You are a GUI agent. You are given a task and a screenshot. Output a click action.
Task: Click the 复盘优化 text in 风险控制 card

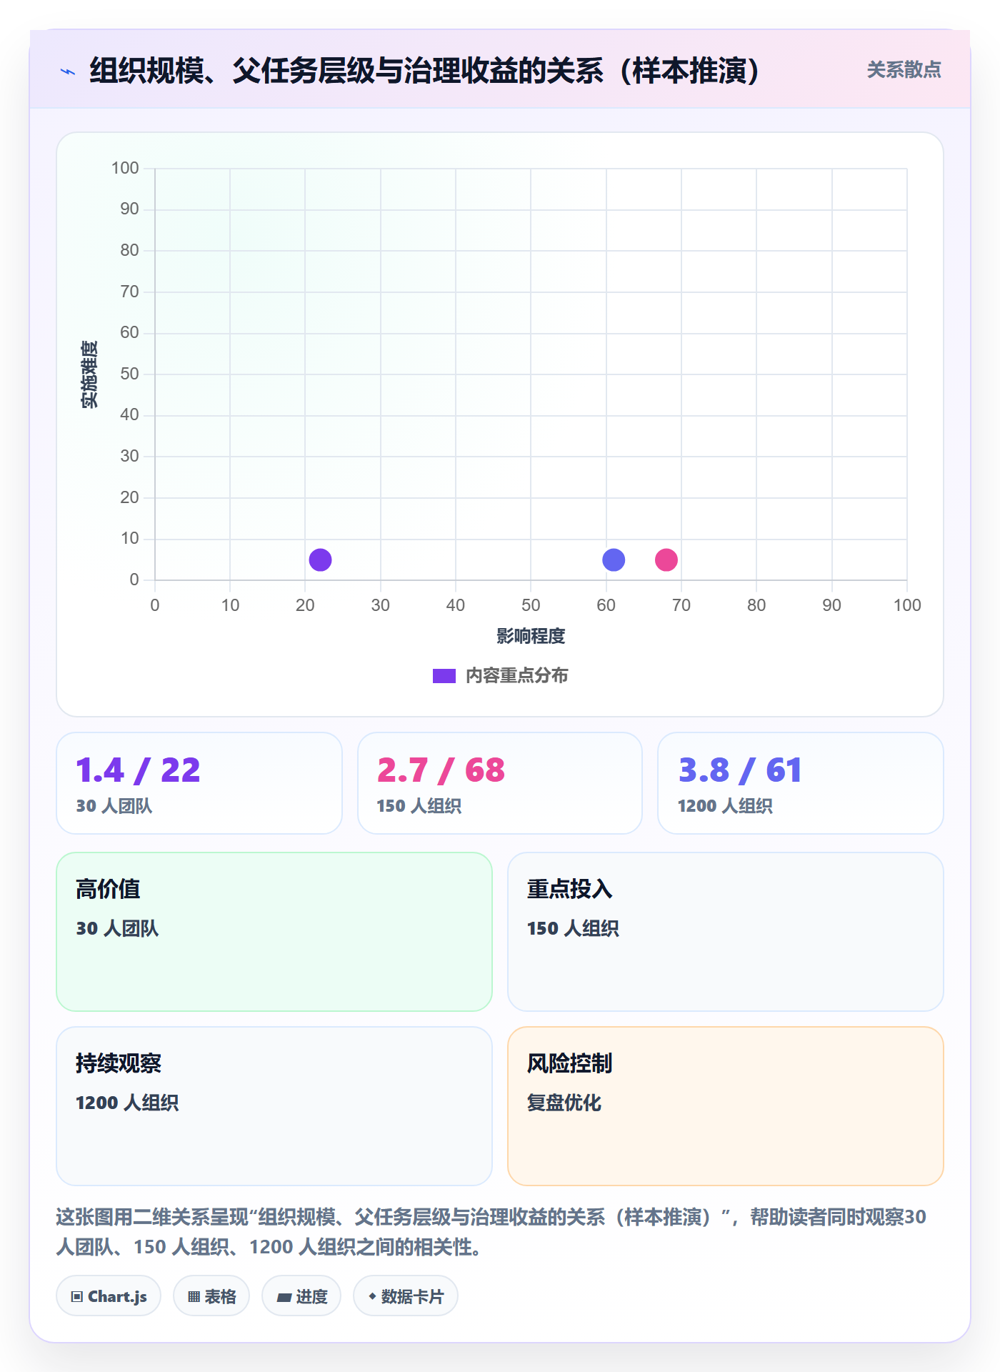pos(564,1103)
